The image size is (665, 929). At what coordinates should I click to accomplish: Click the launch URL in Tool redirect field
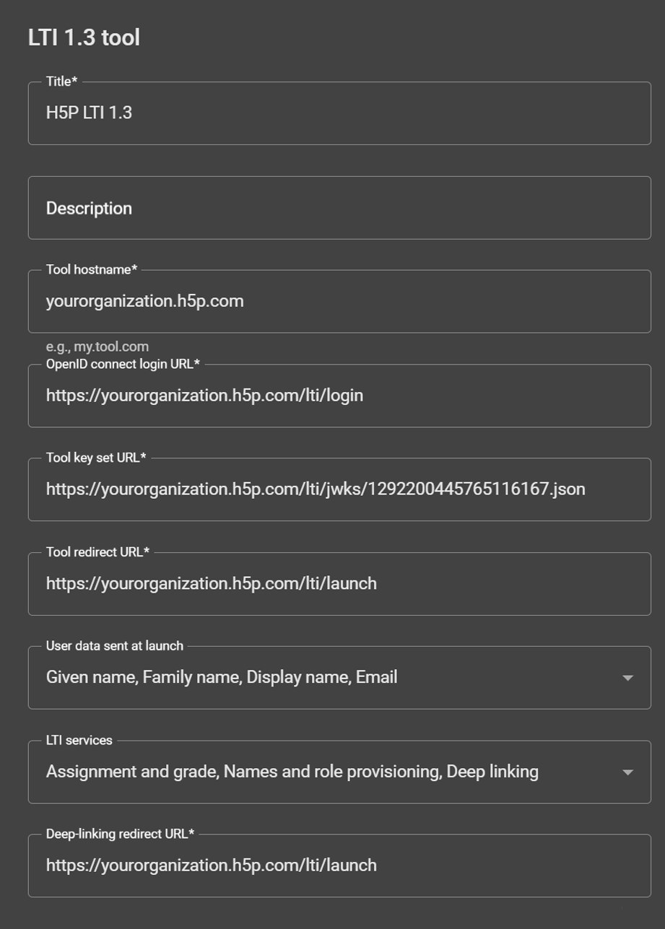[211, 583]
